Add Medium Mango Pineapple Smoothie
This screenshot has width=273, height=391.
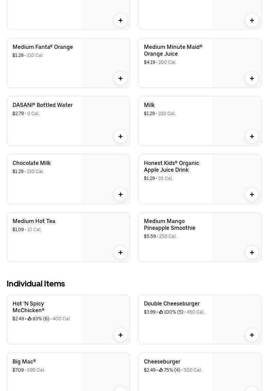[x=252, y=253]
